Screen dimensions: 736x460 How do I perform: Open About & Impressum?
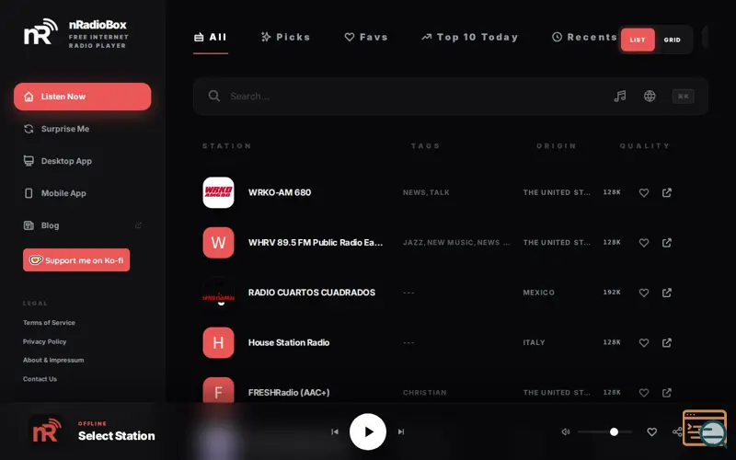point(53,360)
